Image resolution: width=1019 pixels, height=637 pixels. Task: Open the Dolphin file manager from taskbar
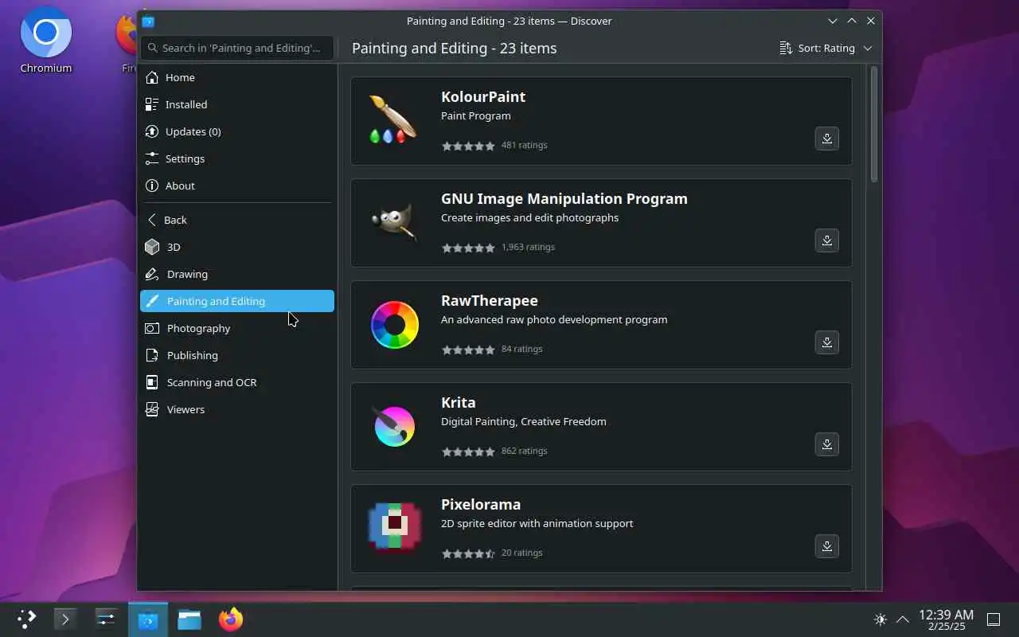pyautogui.click(x=189, y=619)
